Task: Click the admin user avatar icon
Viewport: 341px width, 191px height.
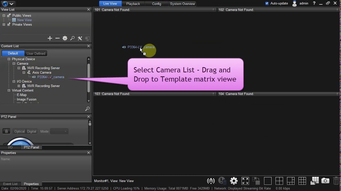Action: pyautogui.click(x=294, y=3)
